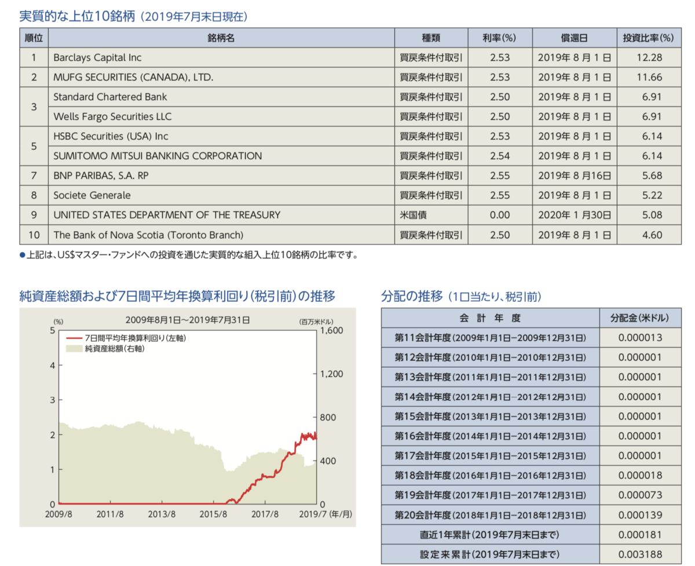
Task: Click the 投資比率(%) column header
Action: tap(648, 38)
